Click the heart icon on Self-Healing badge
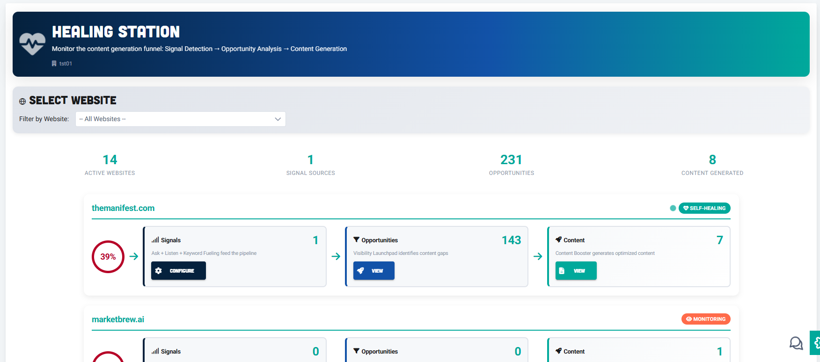 [x=686, y=208]
